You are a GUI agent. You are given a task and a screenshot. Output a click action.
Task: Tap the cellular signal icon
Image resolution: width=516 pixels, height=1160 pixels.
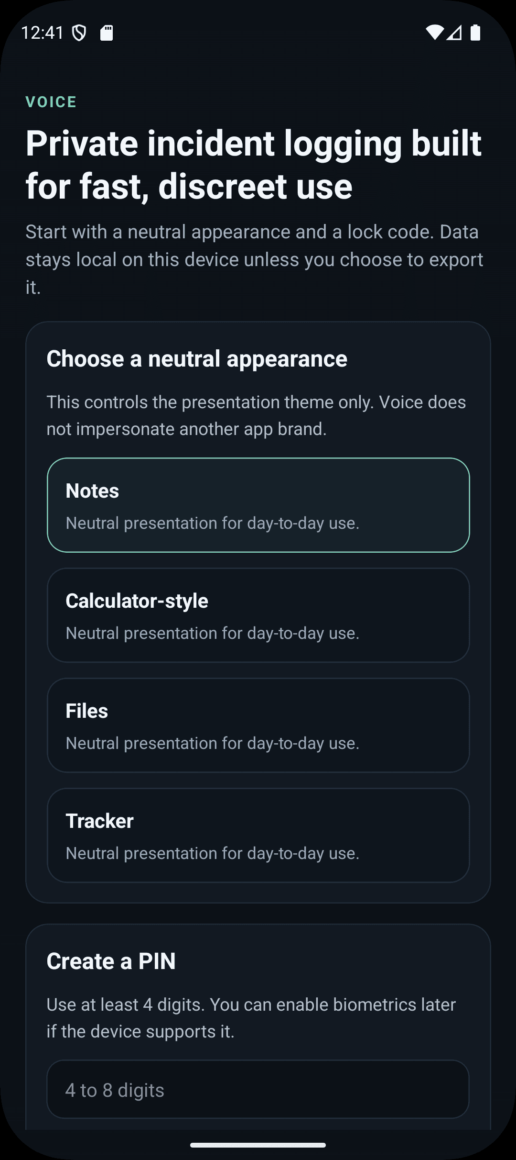(x=454, y=33)
